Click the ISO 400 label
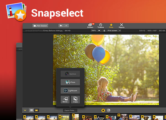The height and width of the screenshot is (120, 166). [162, 31]
